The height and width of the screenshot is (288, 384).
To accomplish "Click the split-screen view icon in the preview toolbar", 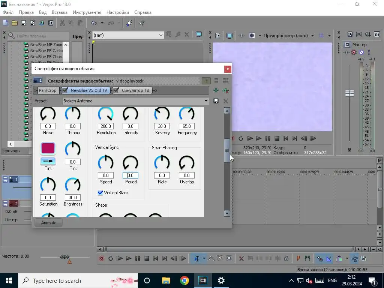I will tap(252, 36).
